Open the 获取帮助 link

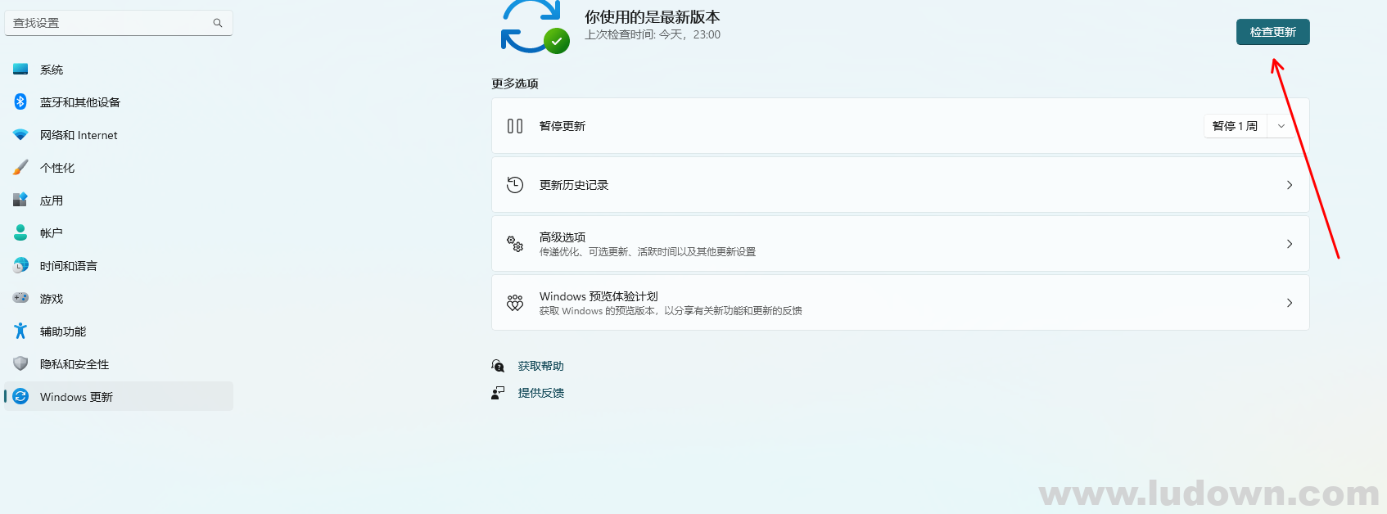tap(540, 366)
